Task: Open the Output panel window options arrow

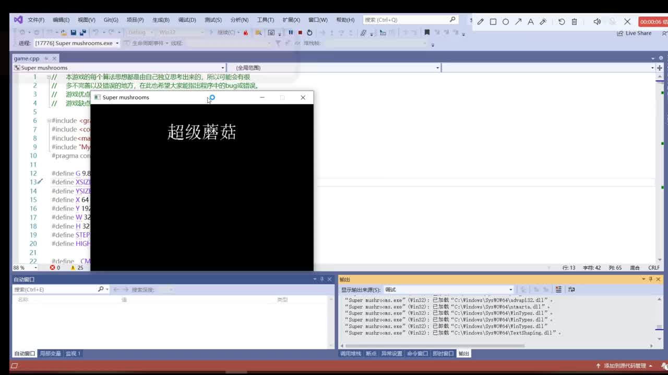Action: (643, 280)
